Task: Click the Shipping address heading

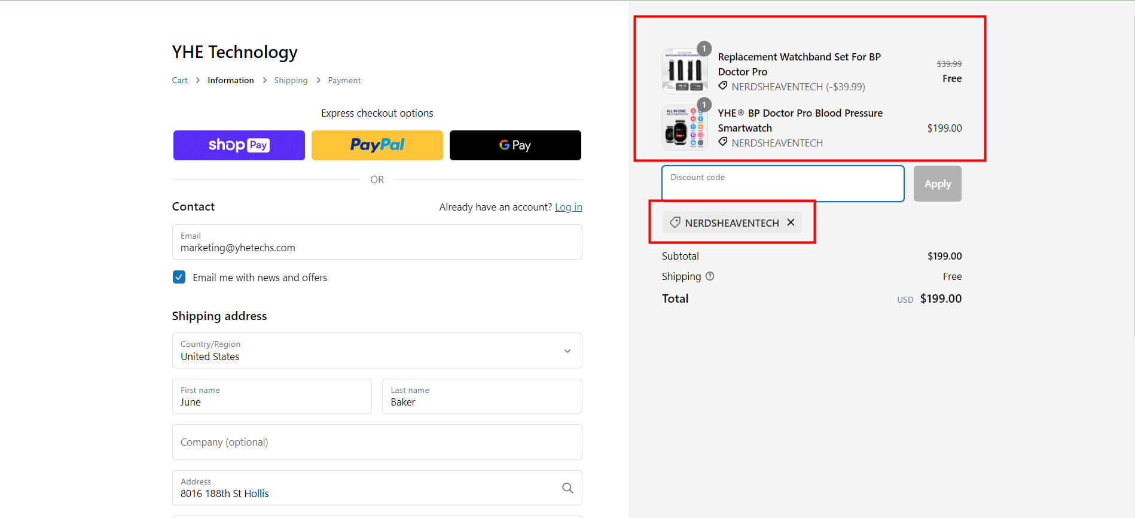Action: pyautogui.click(x=219, y=316)
